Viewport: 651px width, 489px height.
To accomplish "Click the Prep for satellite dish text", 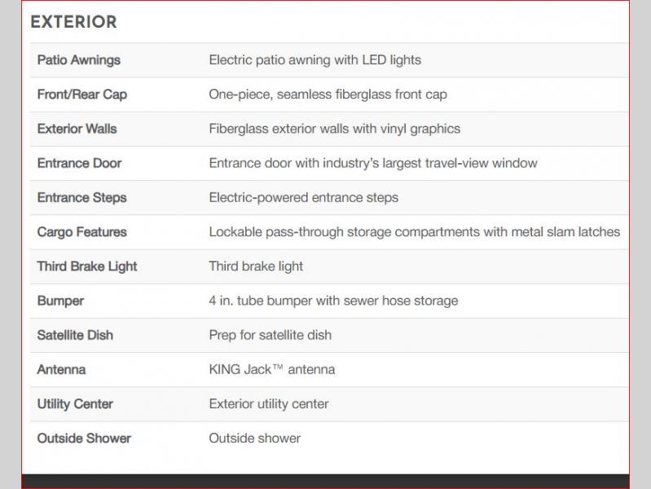I will [270, 335].
